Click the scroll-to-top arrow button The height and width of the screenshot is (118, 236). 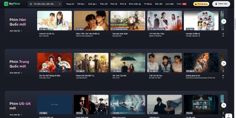(228, 116)
